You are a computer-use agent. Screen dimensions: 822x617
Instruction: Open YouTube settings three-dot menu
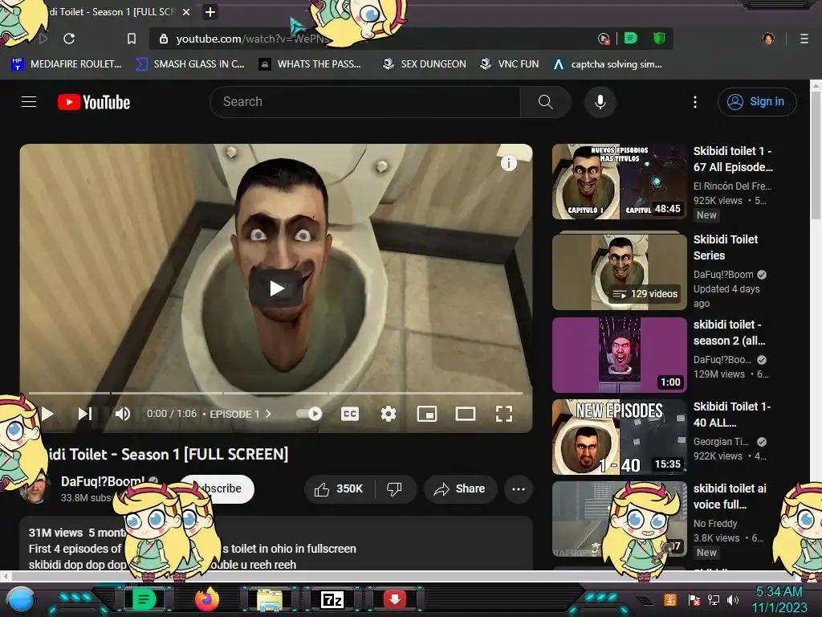click(695, 102)
